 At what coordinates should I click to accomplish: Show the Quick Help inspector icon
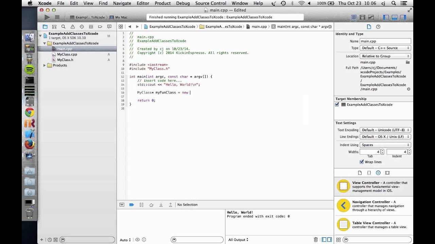coord(378,27)
